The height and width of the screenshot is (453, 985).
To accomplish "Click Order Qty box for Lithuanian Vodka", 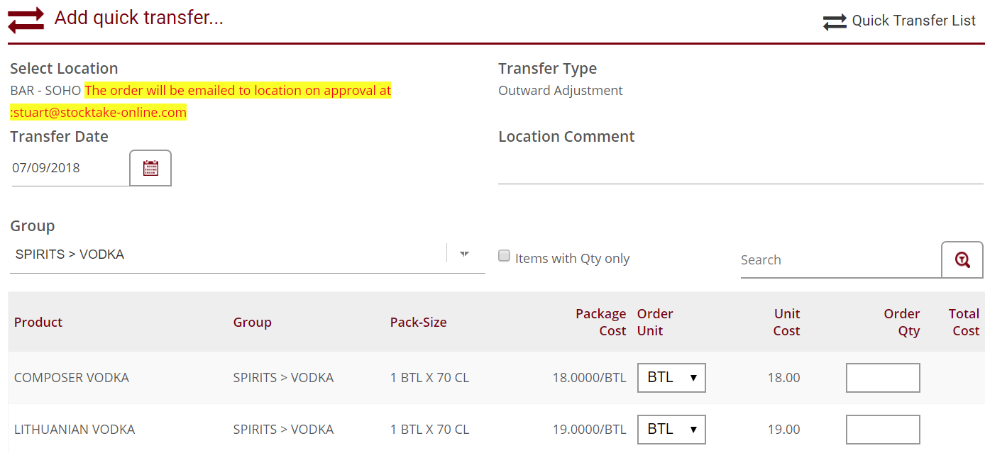I will pyautogui.click(x=883, y=430).
